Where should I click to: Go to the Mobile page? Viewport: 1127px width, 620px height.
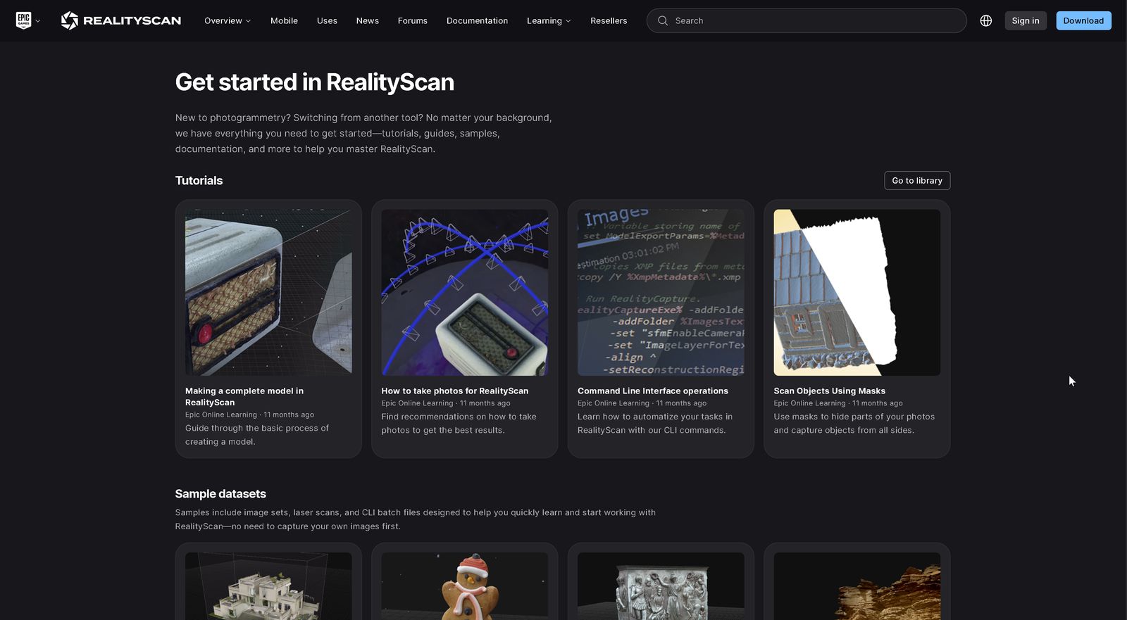[284, 20]
